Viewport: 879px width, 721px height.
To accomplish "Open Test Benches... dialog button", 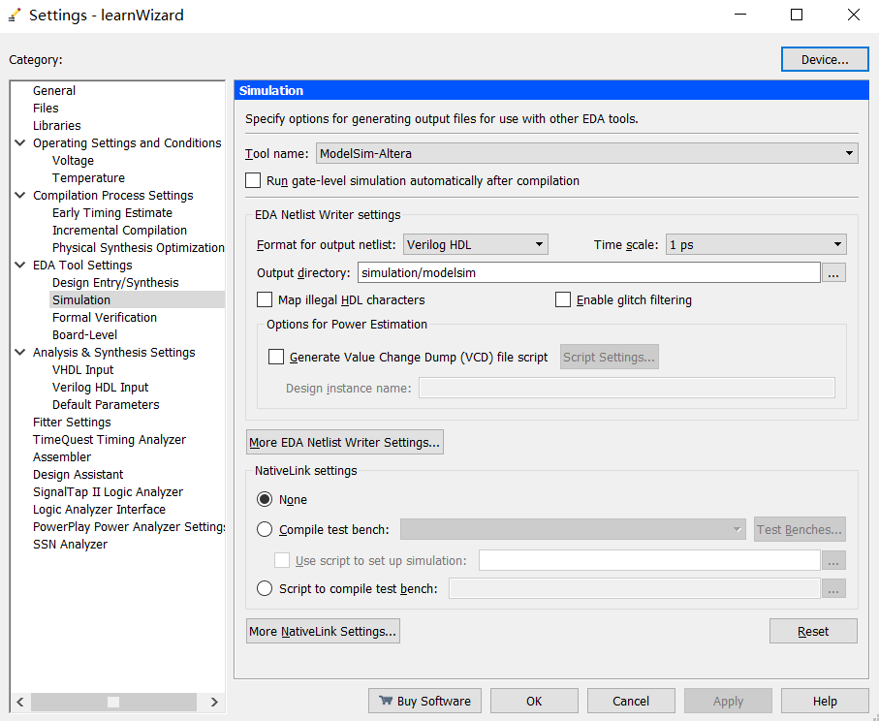I will pyautogui.click(x=800, y=529).
